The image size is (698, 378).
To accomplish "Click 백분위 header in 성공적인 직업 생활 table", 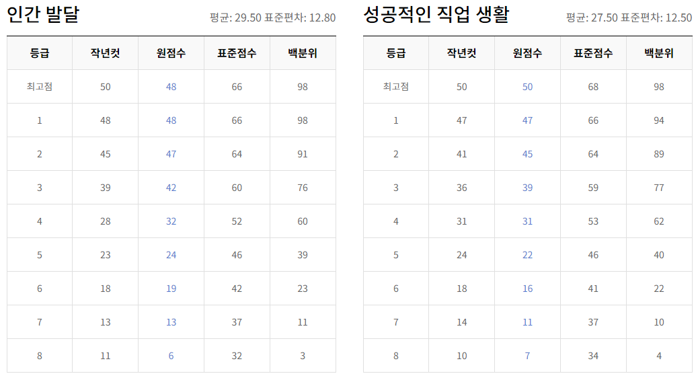I will tap(659, 53).
